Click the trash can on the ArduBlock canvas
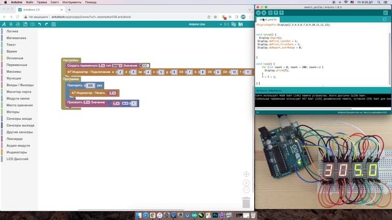This screenshot has height=220, width=392. coord(246,202)
